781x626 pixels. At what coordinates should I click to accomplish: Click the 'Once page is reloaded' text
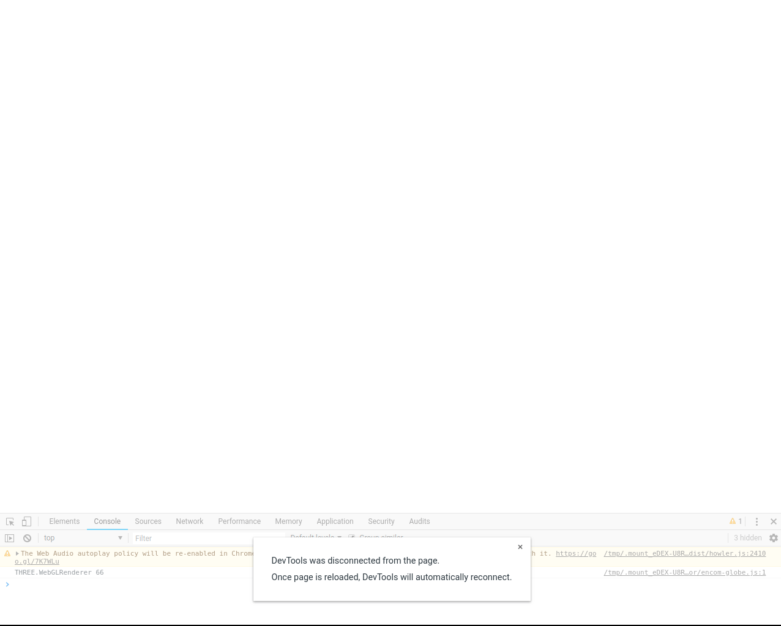click(x=392, y=577)
